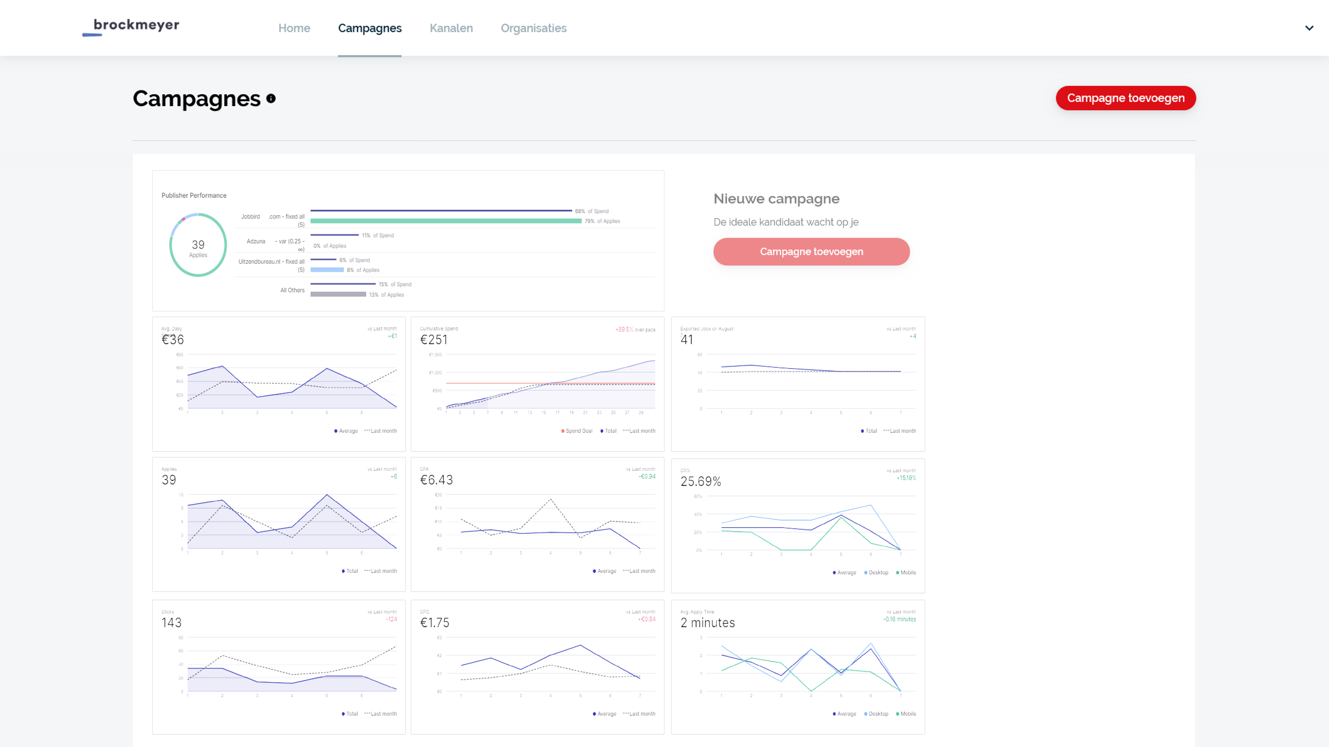This screenshot has height=747, width=1329.
Task: Toggle Average legend in Avg. Daily chart
Action: point(346,431)
